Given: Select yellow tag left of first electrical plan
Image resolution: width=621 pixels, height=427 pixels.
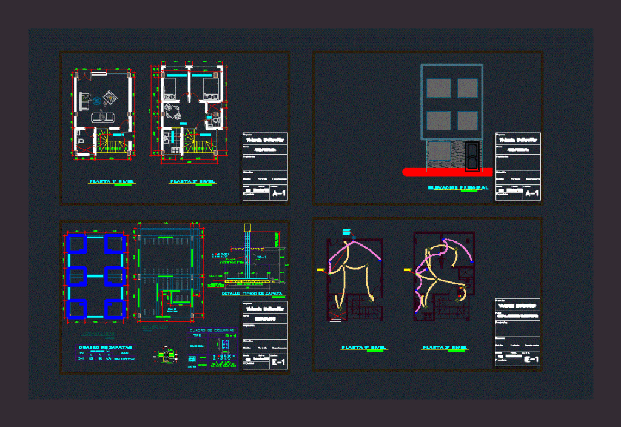Looking at the screenshot, I should pyautogui.click(x=321, y=270).
